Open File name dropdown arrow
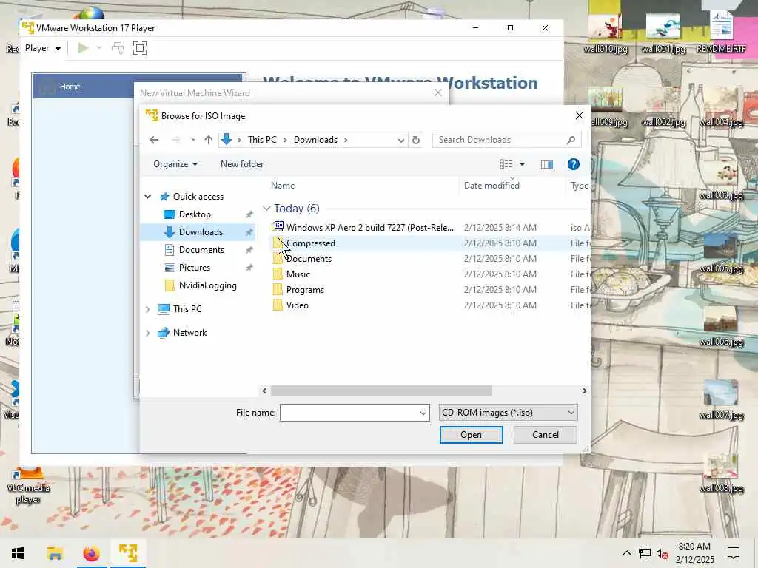Image resolution: width=758 pixels, height=568 pixels. tap(423, 413)
